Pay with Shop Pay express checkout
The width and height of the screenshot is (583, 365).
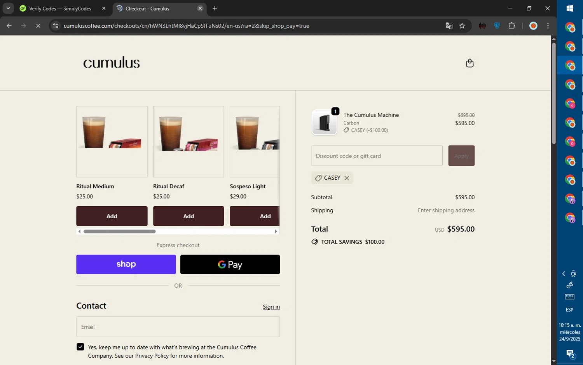[x=126, y=264]
